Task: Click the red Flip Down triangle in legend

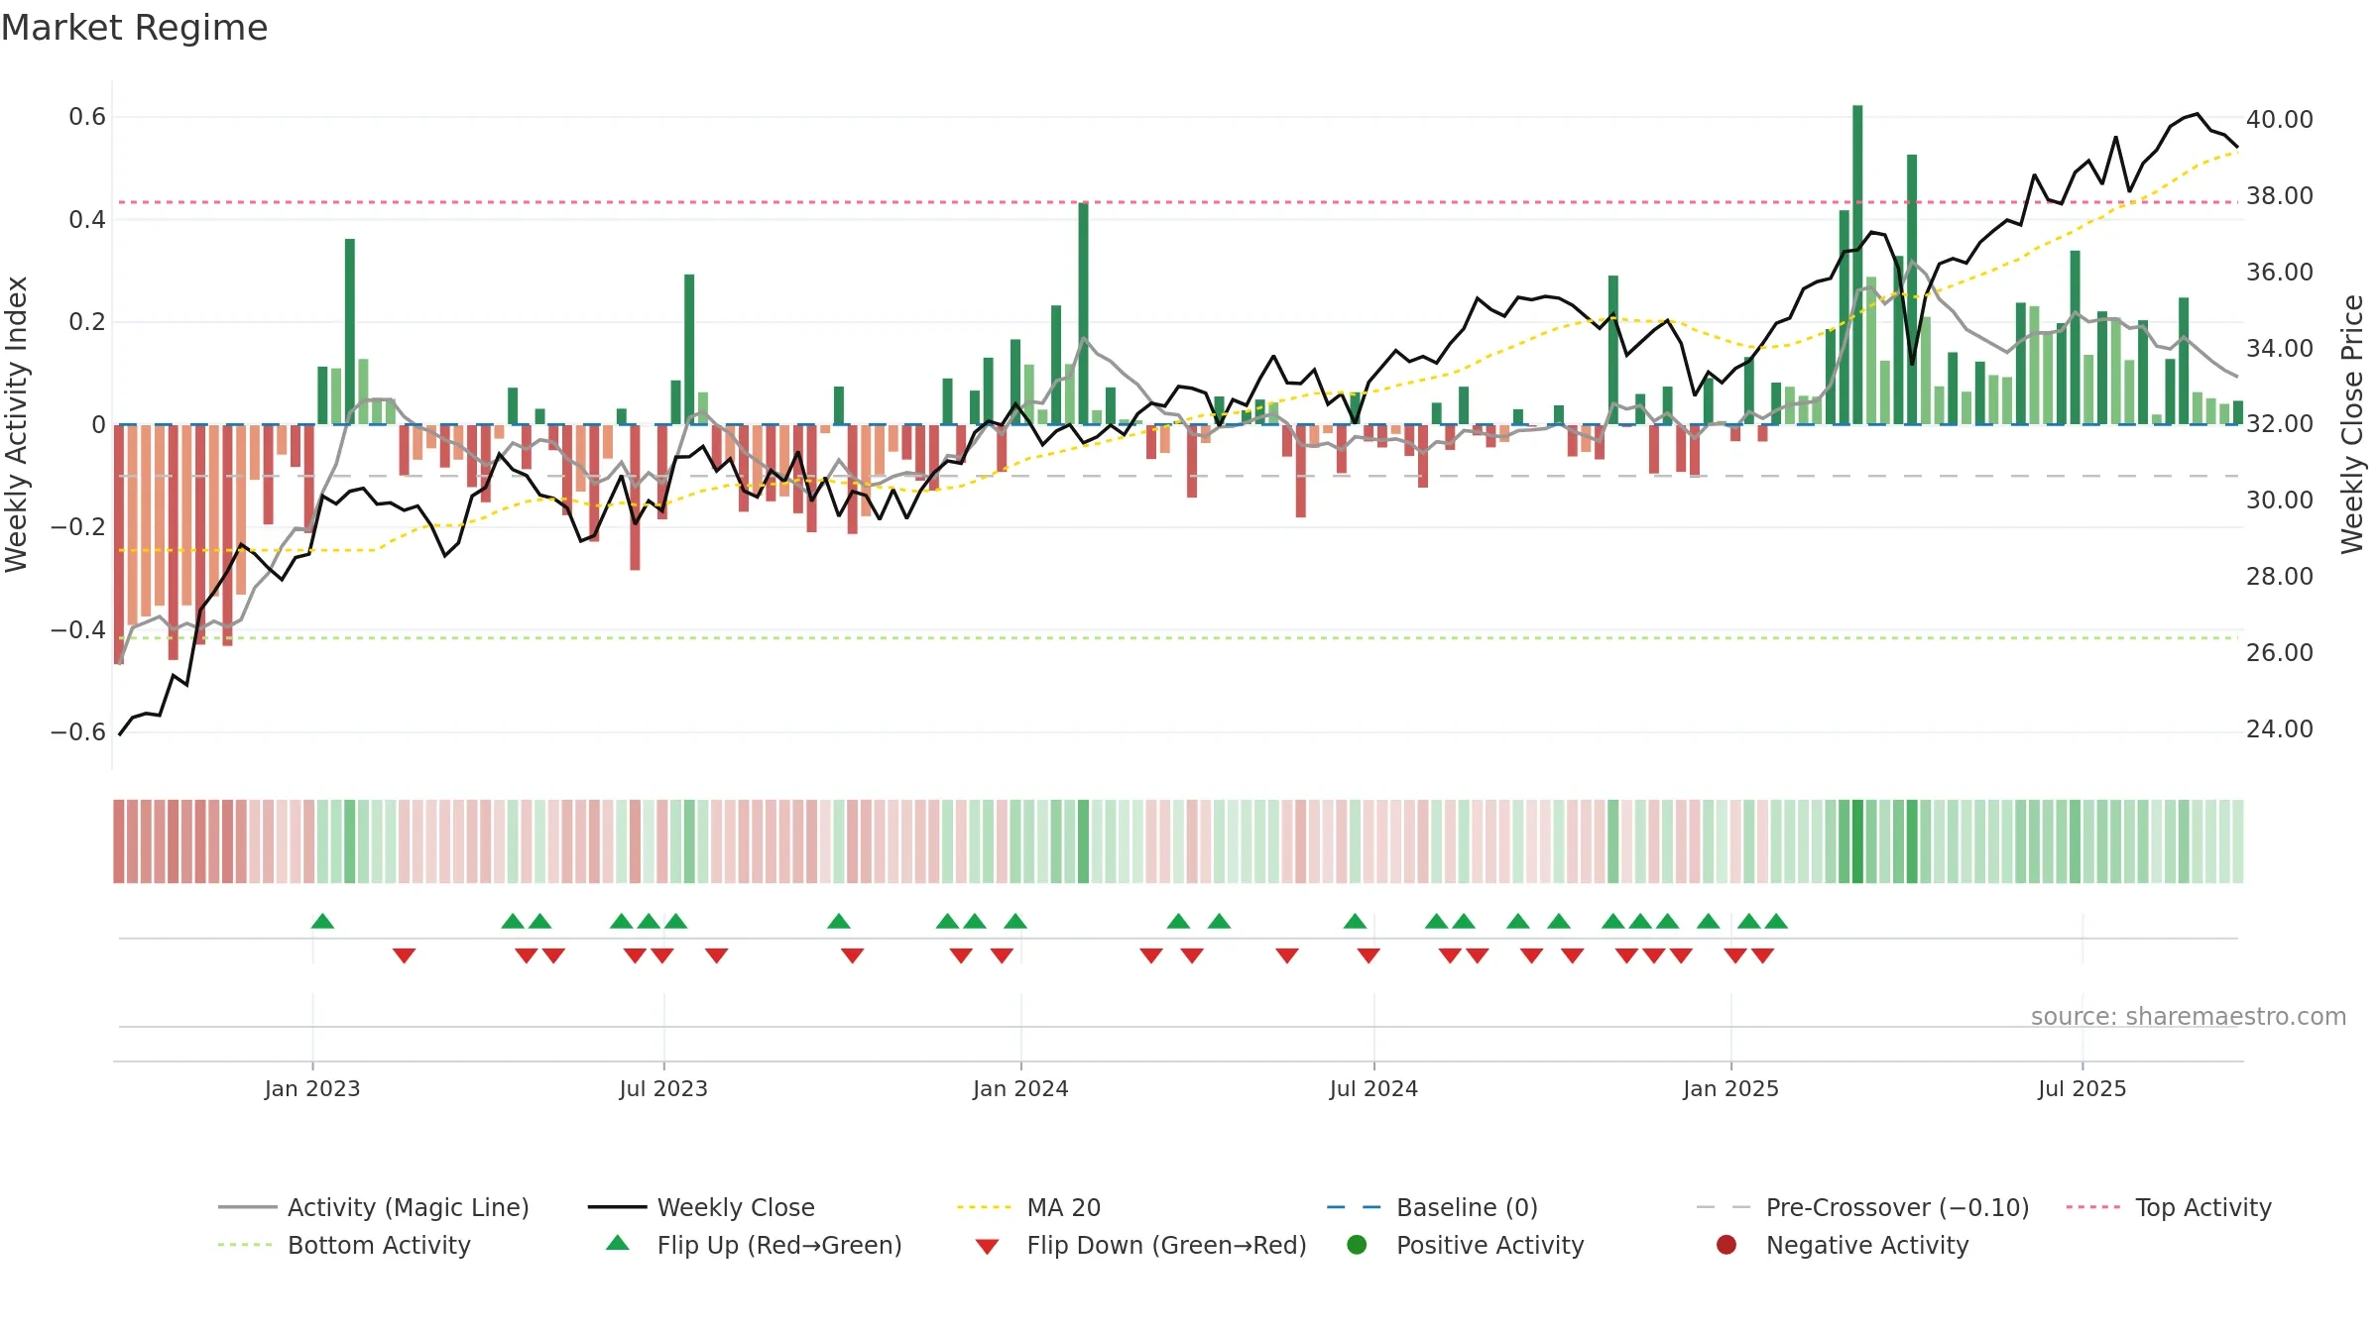Action: 987,1247
